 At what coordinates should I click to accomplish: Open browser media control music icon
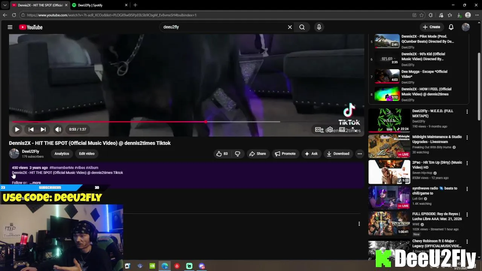[x=441, y=15]
